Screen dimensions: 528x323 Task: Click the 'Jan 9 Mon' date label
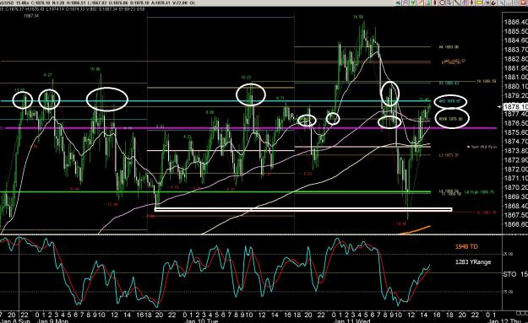(52, 321)
